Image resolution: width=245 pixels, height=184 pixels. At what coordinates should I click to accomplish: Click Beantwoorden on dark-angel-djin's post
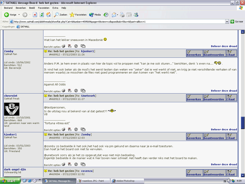pyautogui.click(x=215, y=173)
